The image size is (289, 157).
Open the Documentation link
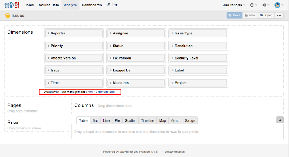click(x=175, y=152)
